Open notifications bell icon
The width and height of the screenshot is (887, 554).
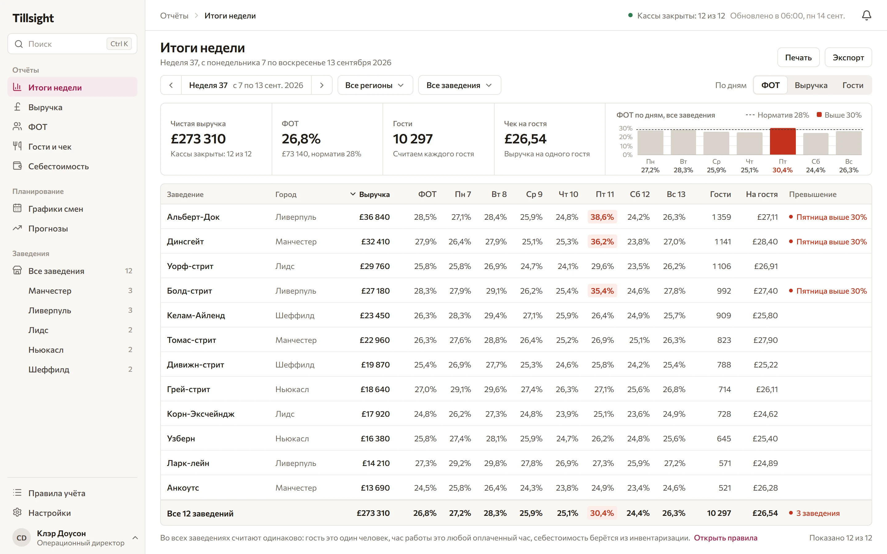click(866, 15)
